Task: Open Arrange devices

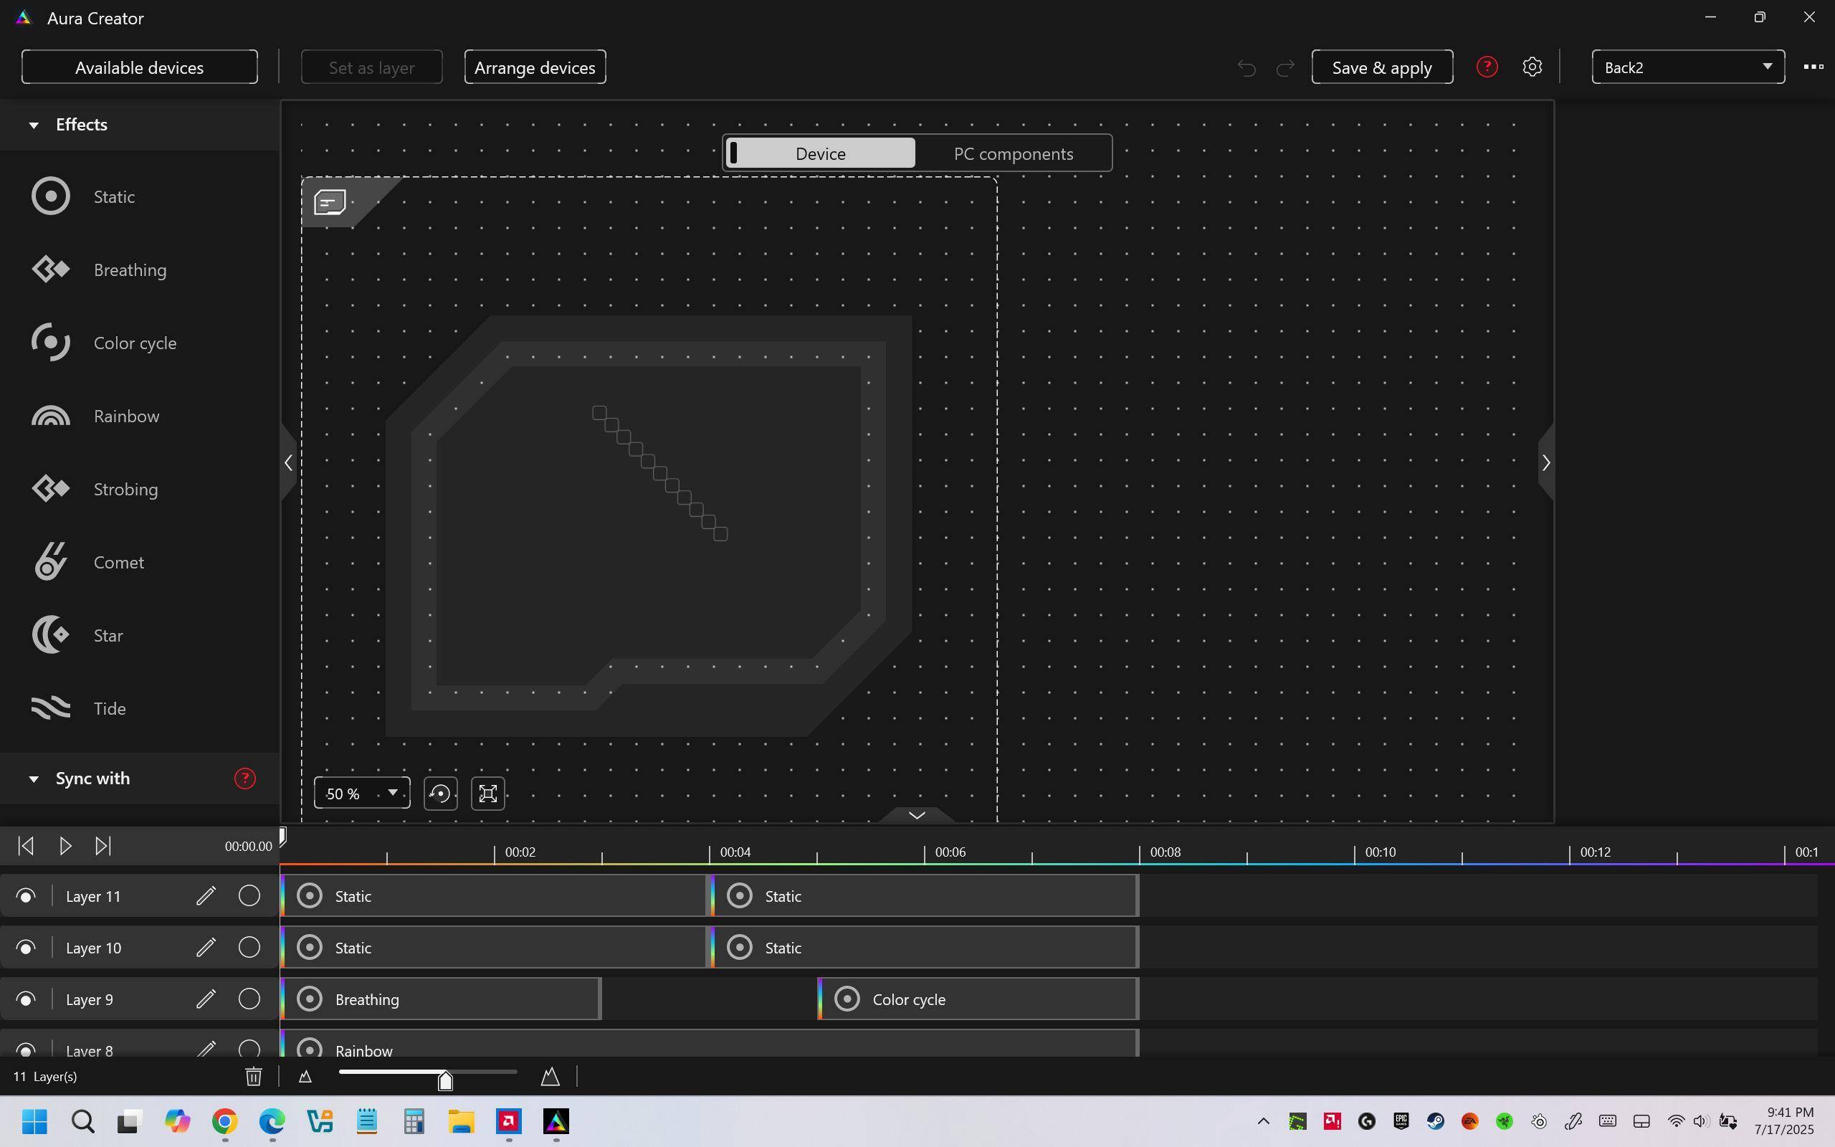Action: (535, 67)
